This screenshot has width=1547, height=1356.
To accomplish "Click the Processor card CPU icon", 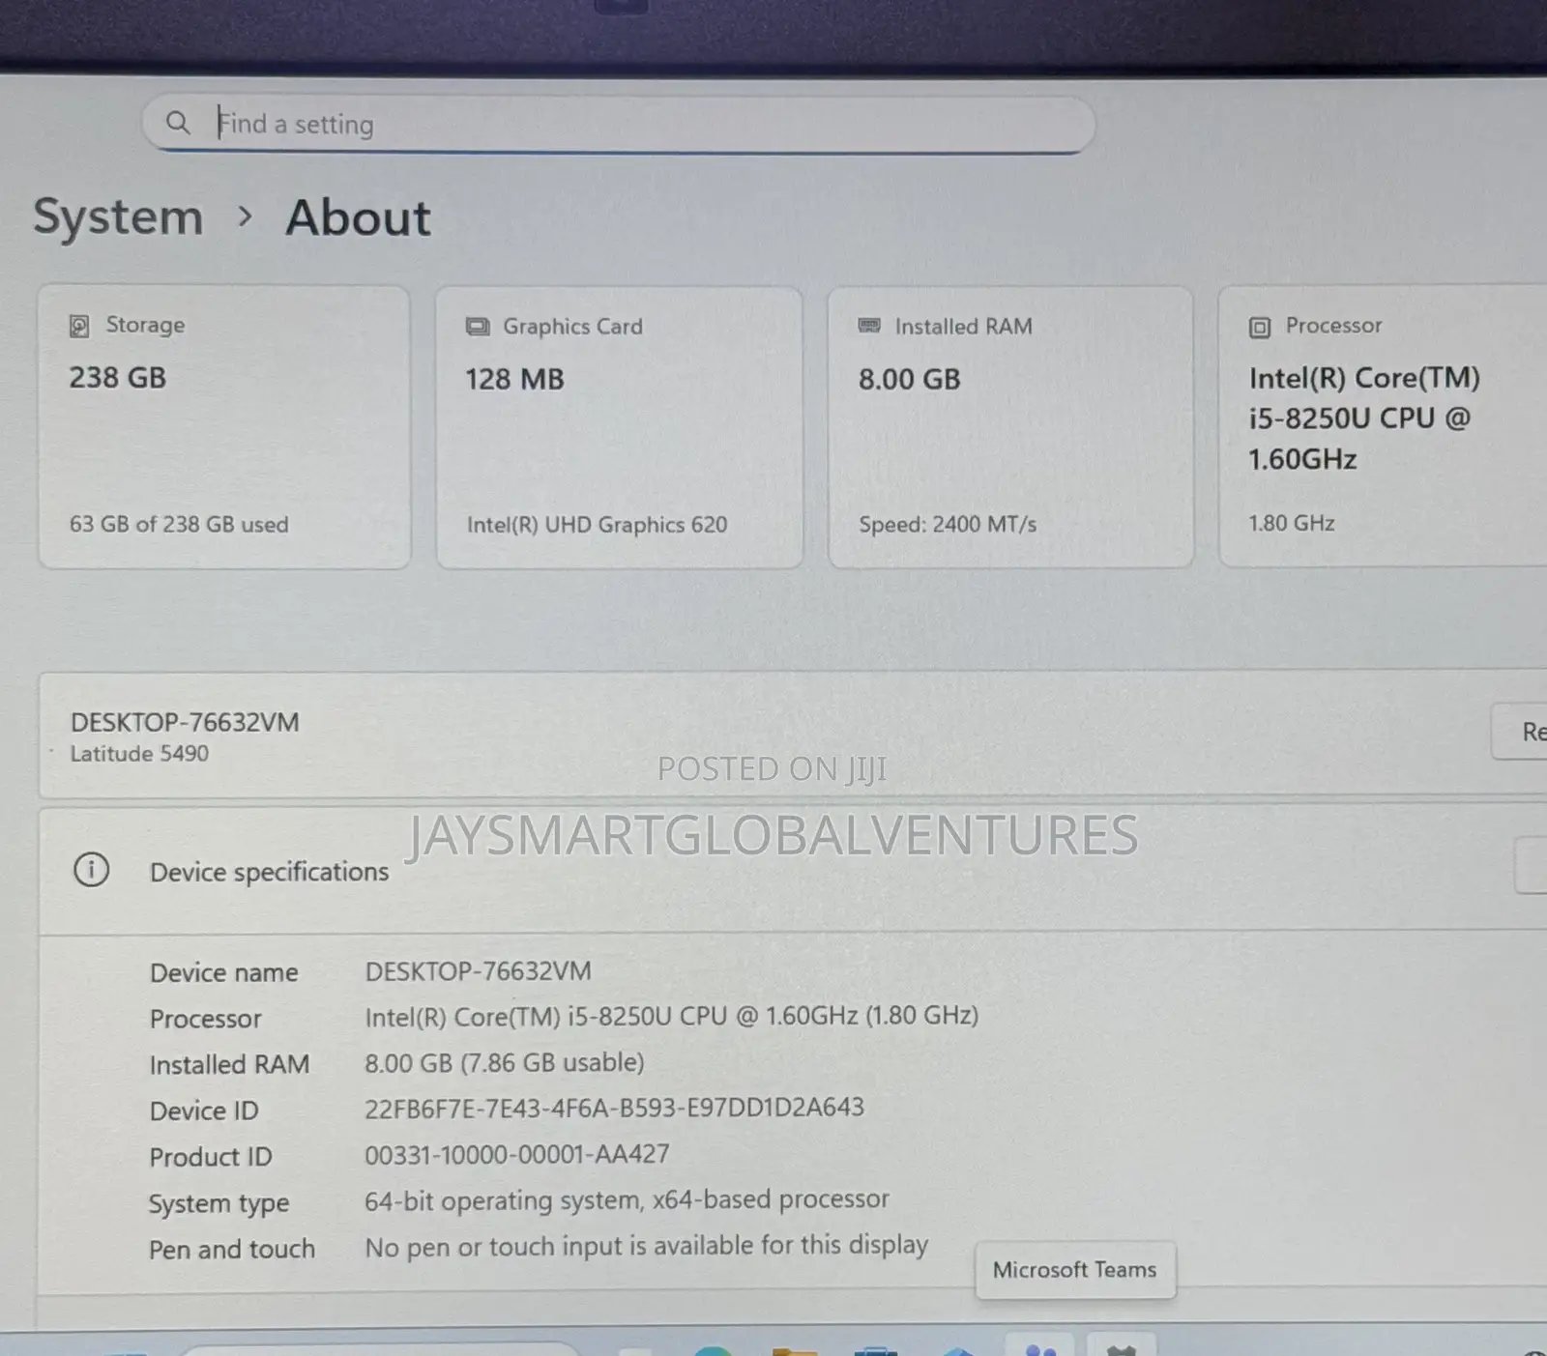I will click(x=1260, y=328).
